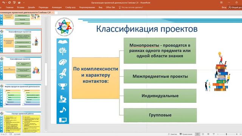Click the ribbon display options icon
Image resolution: width=242 pixels, height=136 pixels.
[x=221, y=3]
